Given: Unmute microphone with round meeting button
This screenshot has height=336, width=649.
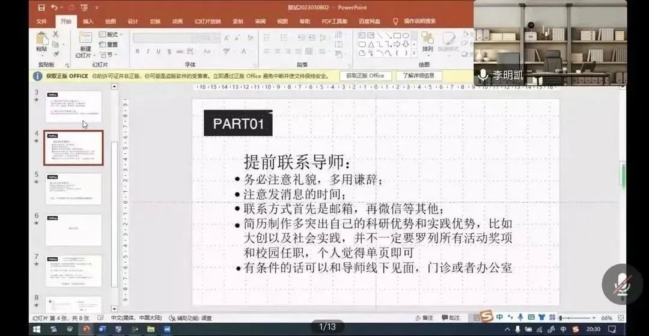Looking at the screenshot, I should point(622,284).
